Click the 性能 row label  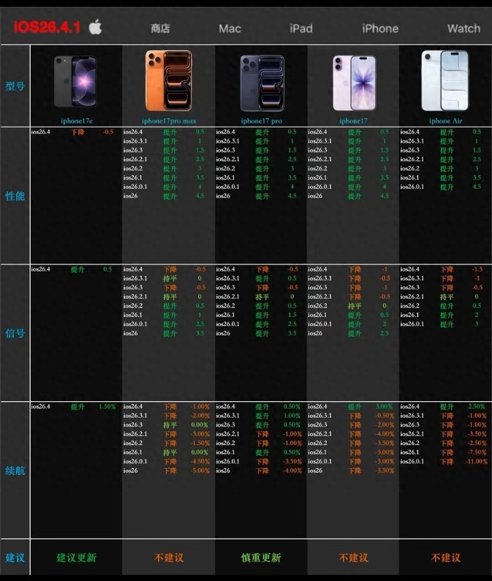pyautogui.click(x=15, y=195)
